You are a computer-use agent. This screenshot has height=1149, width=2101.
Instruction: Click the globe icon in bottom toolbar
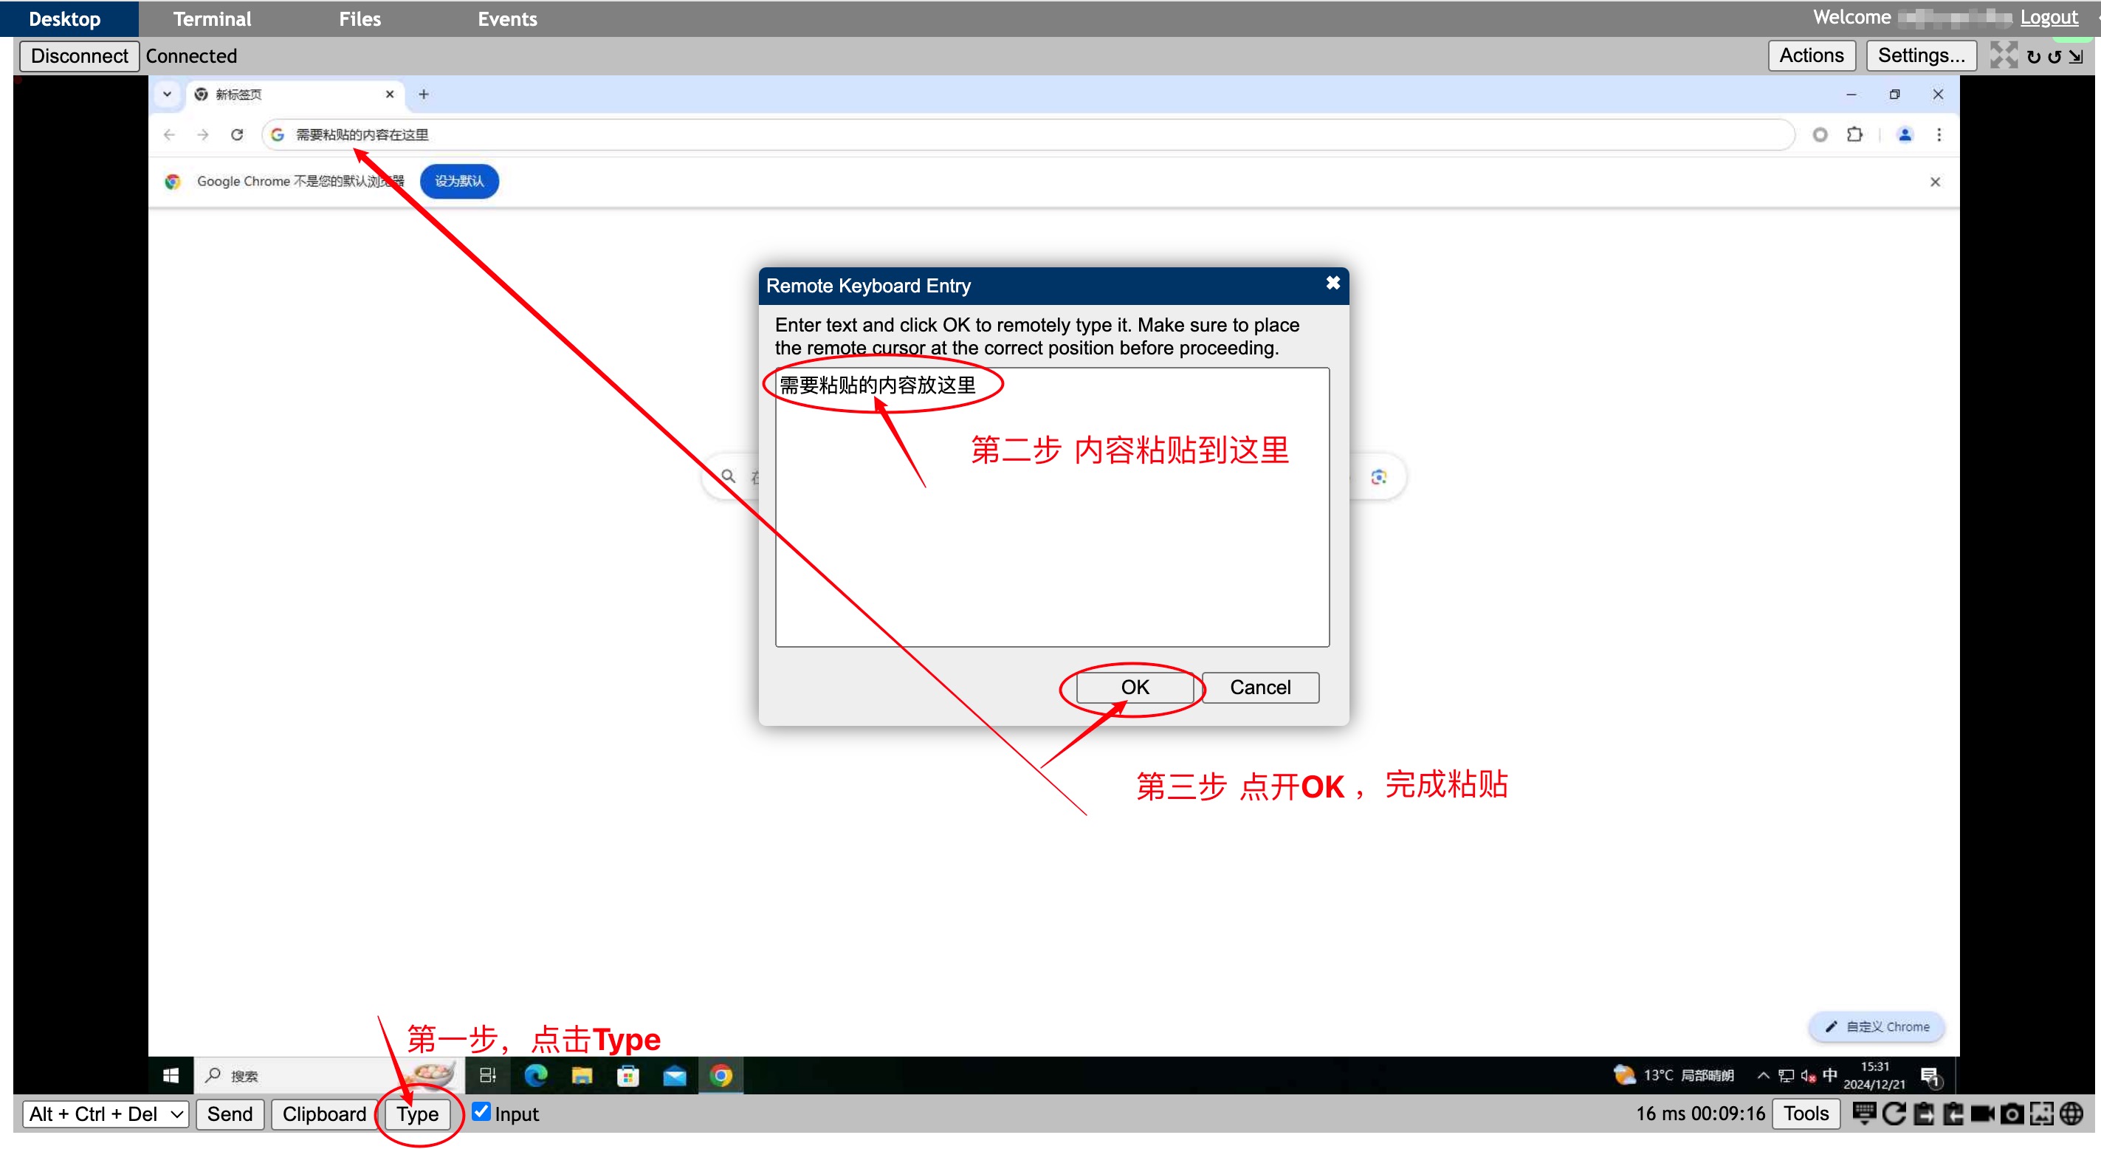click(x=2071, y=1113)
